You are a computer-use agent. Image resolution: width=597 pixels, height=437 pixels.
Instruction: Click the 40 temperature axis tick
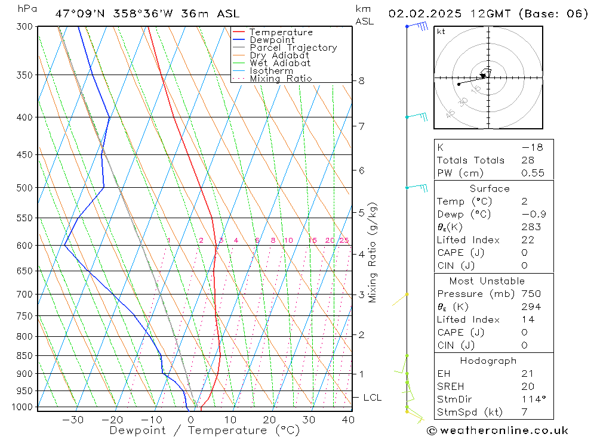coord(349,420)
